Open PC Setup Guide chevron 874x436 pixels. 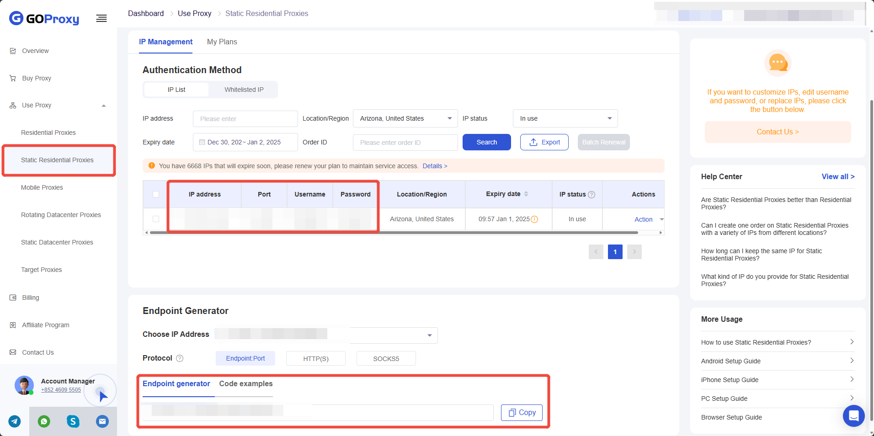[x=852, y=398]
